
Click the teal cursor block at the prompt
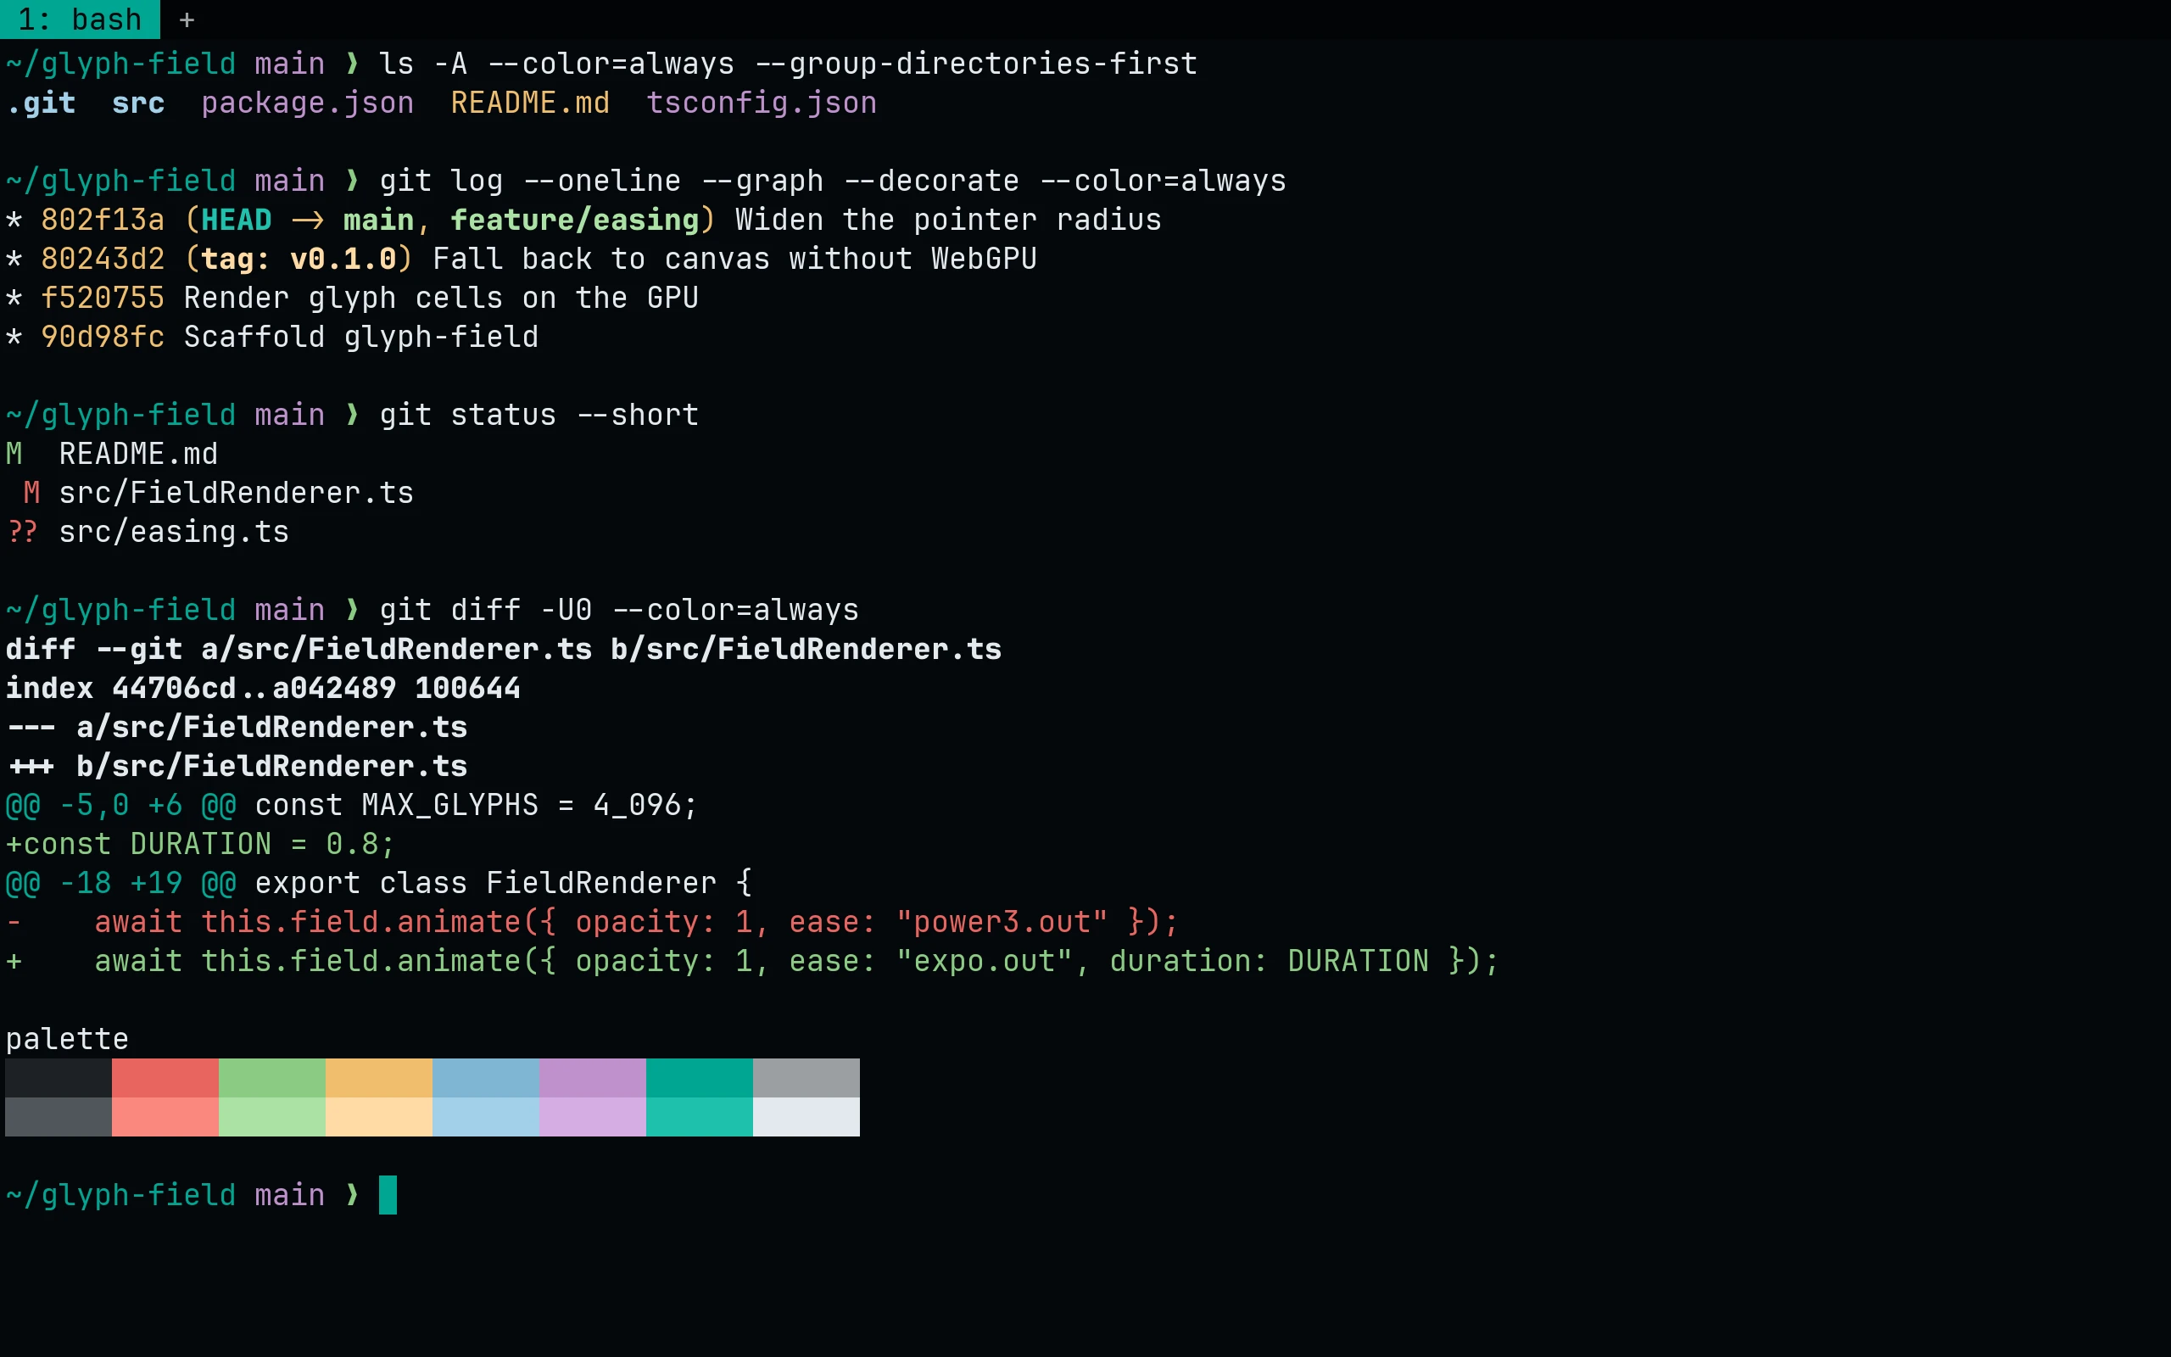[388, 1194]
